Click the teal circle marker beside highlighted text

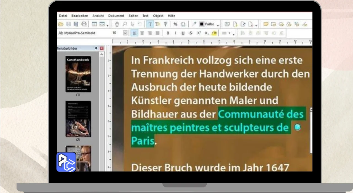[297, 127]
